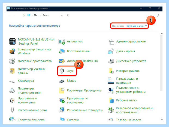
Task: Click the Дата и время calendar icon
Action: (x=111, y=51)
